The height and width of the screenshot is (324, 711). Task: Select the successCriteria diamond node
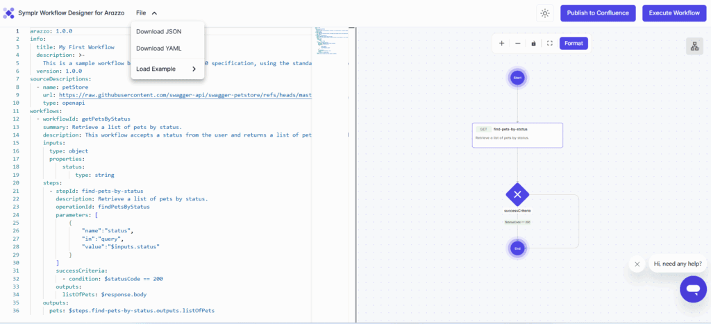coord(517,195)
